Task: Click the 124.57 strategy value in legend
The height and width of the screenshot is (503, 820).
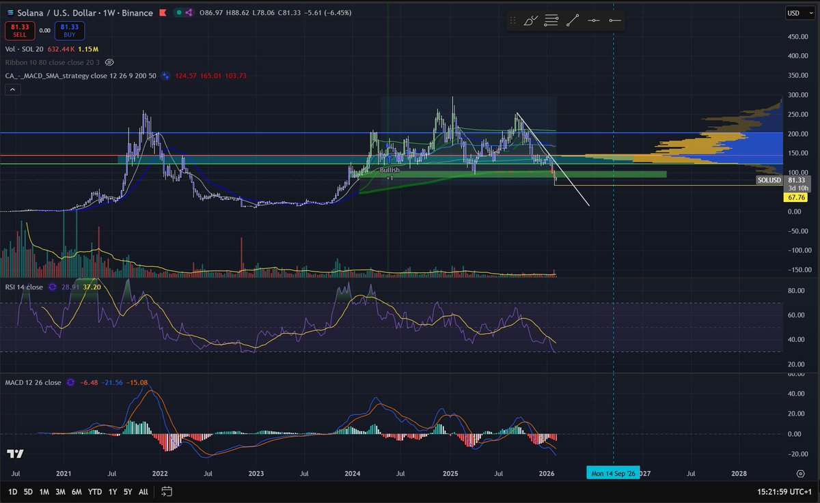Action: click(184, 76)
